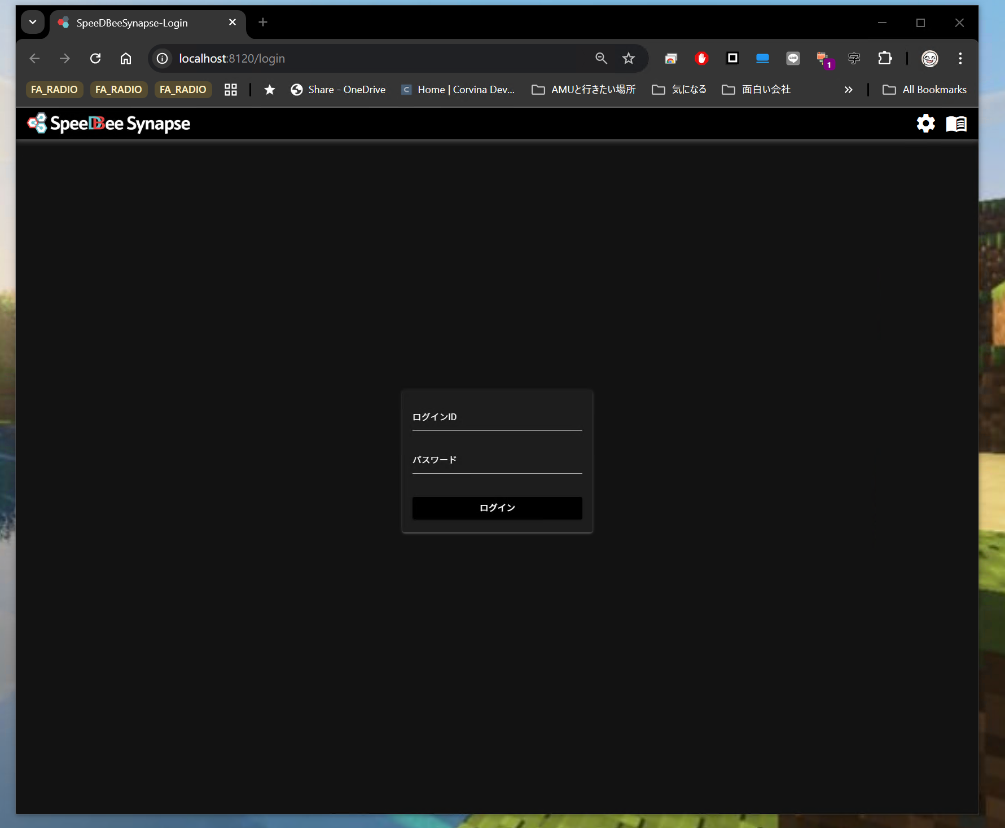Open the manual book icon
The image size is (1005, 828).
point(956,124)
